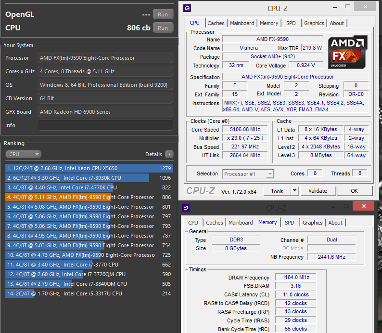
Task: Select ranking row 3 Intel Core i7-4770K
Action: [x=89, y=187]
